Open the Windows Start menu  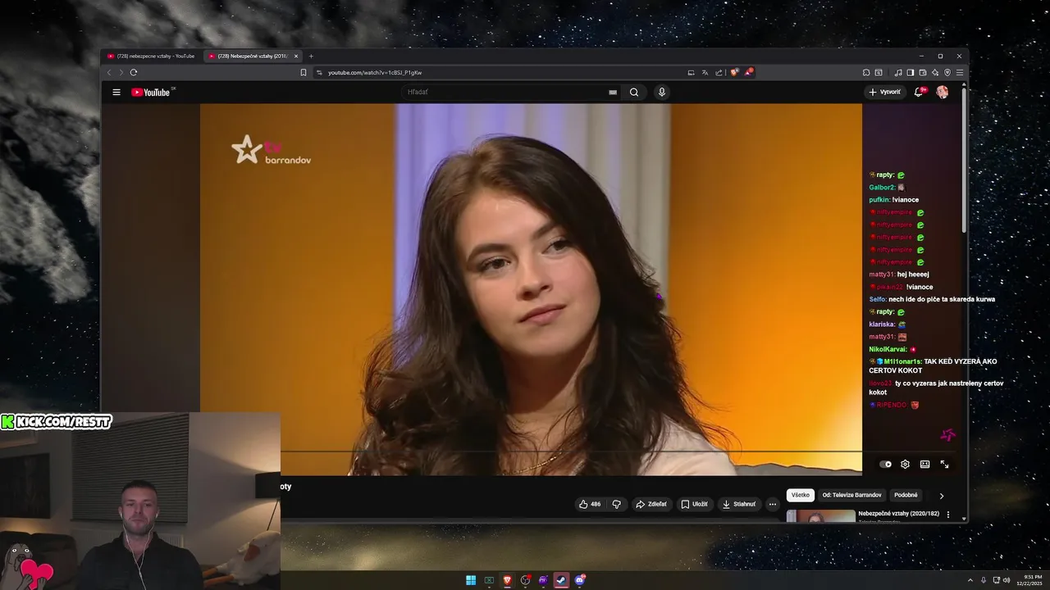(471, 580)
